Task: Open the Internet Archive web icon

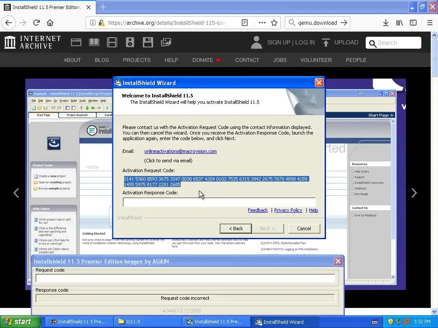Action: tap(76, 42)
